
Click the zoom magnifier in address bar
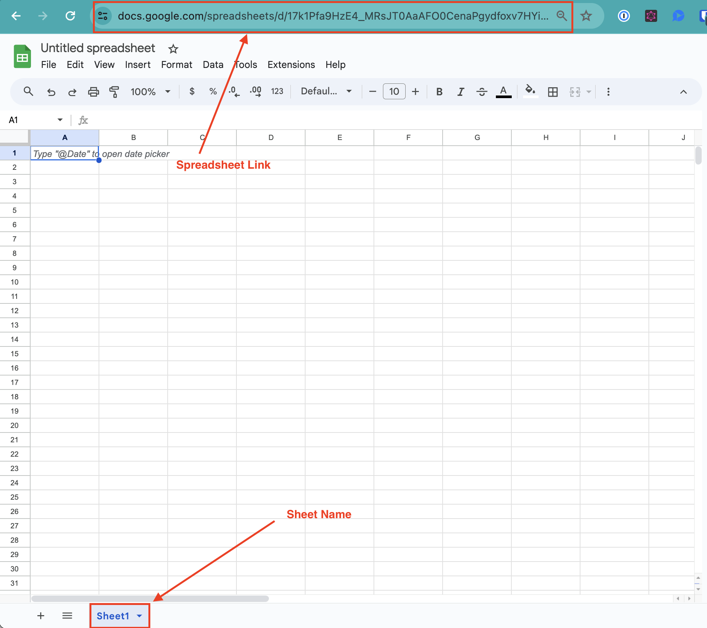coord(562,16)
